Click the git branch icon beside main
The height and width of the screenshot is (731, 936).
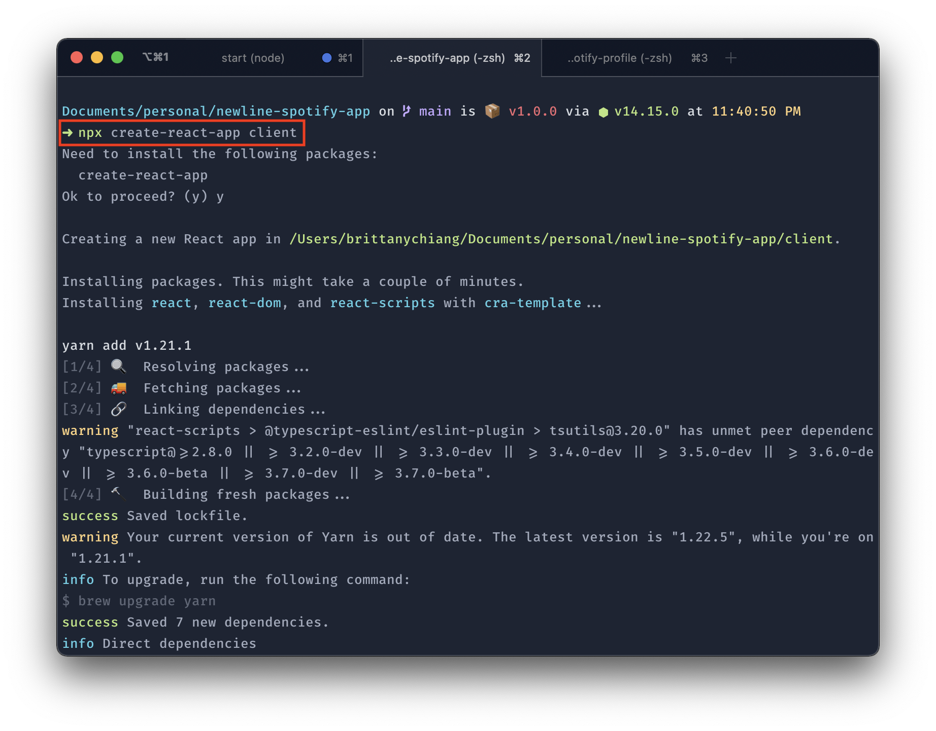point(406,111)
